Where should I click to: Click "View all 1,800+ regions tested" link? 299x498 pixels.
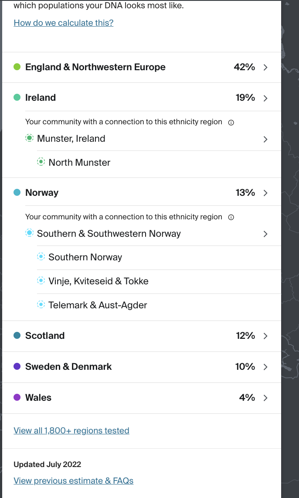click(71, 430)
